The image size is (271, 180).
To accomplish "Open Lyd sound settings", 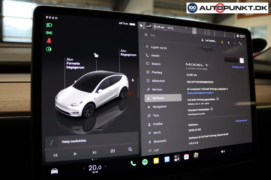I will [154, 150].
